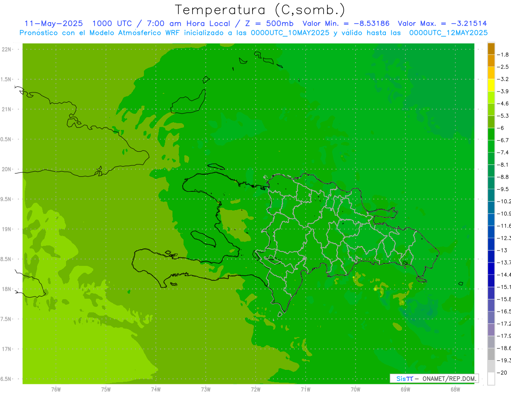Viewport: 511px width, 395px height.
Task: Click the '-14.4' colorbar value
Action: (x=503, y=274)
